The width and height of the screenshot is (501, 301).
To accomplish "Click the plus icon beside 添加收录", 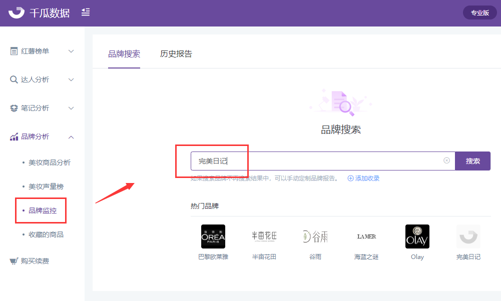I will (350, 178).
